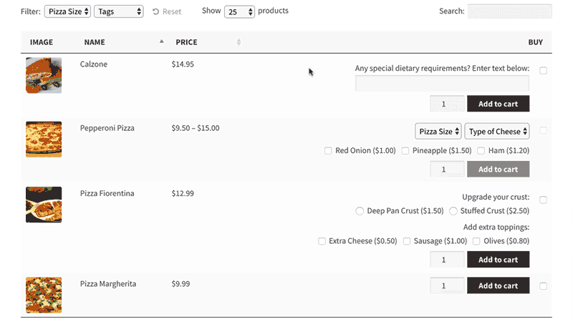Focus the Search input field
The image size is (573, 322).
pos(510,11)
